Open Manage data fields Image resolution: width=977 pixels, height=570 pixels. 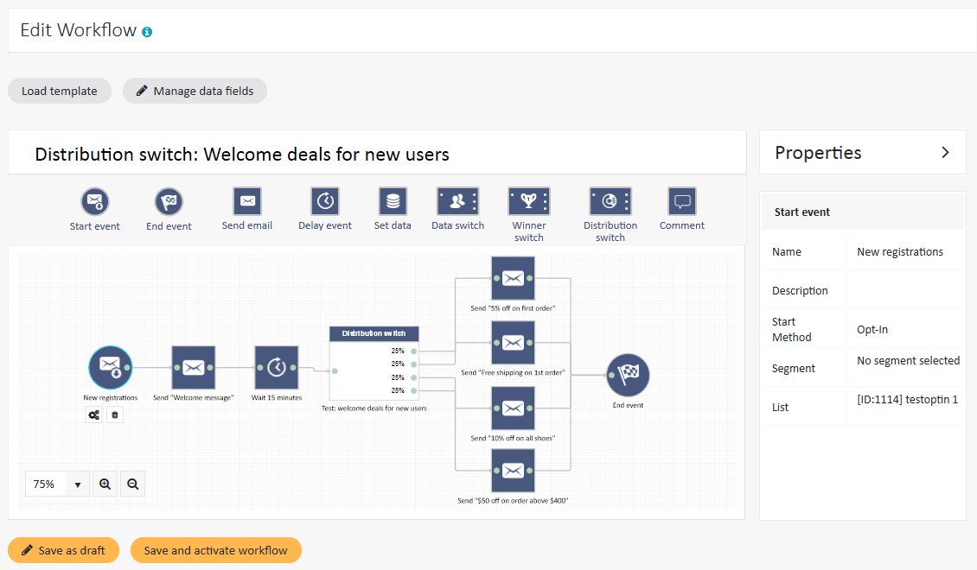click(x=195, y=91)
